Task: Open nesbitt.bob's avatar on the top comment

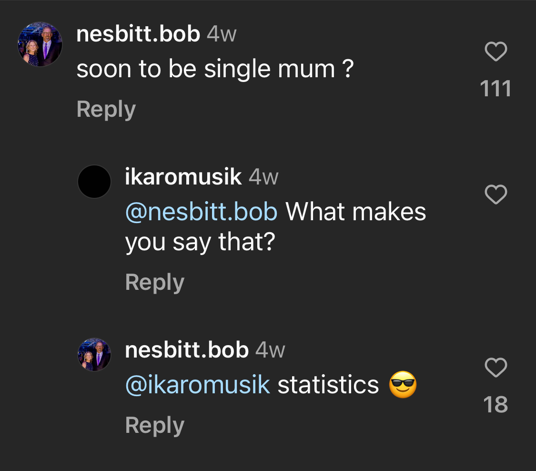Action: pos(40,44)
